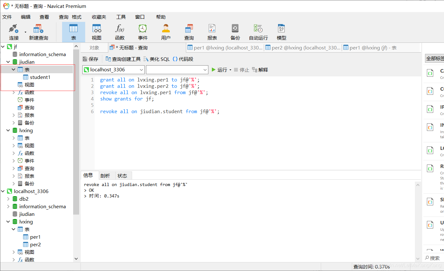Screen dimensions: 444x271
Task: Switch to per1 @lvxing (jf) tab
Action: 370,48
